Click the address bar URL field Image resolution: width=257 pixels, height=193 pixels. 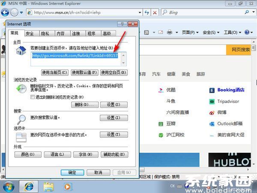coord(82,12)
